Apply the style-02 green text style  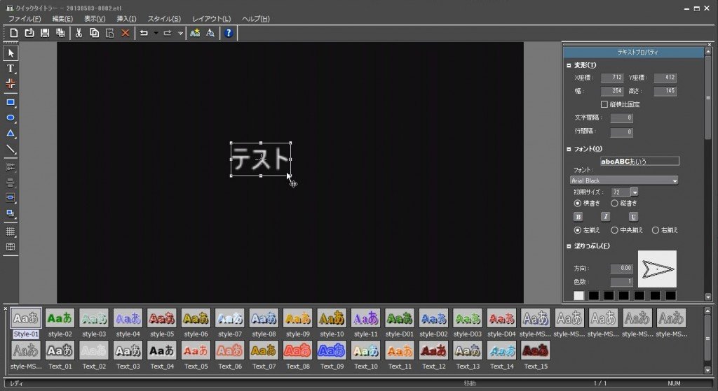point(60,318)
